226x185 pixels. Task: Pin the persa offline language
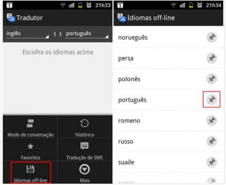[212, 58]
